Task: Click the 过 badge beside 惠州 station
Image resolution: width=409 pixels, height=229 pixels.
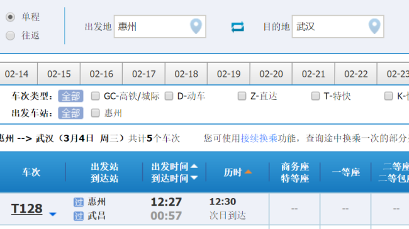Action: pos(79,202)
